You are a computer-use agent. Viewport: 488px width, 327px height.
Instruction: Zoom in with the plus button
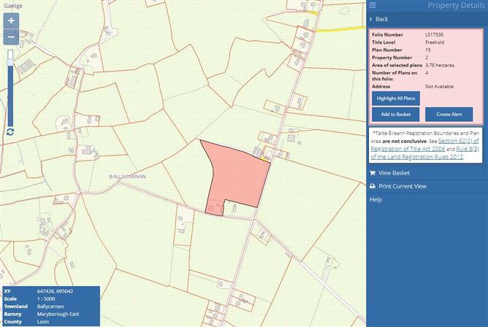(11, 21)
